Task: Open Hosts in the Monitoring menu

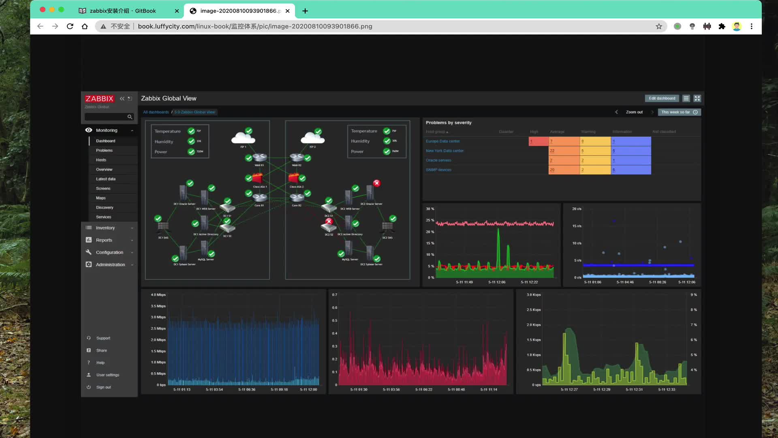Action: (101, 160)
